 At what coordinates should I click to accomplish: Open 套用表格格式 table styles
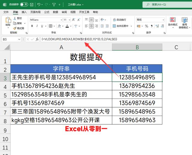[184, 23]
